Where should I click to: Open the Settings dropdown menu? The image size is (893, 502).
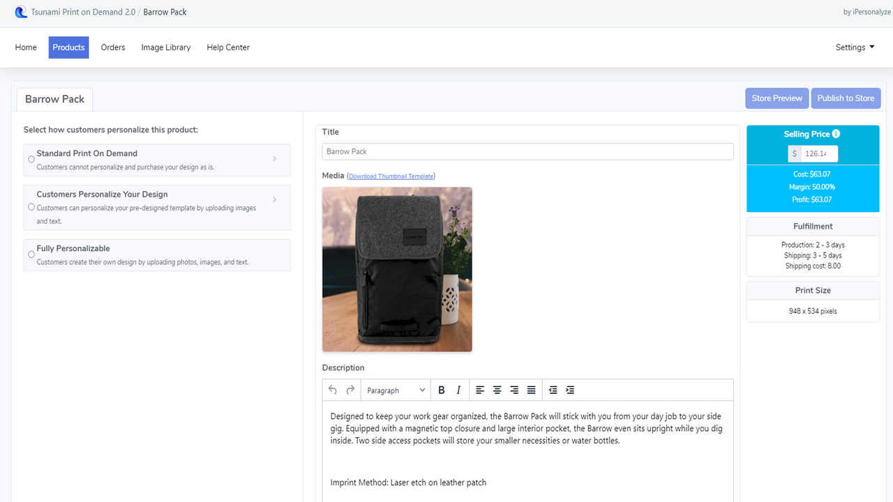point(855,47)
